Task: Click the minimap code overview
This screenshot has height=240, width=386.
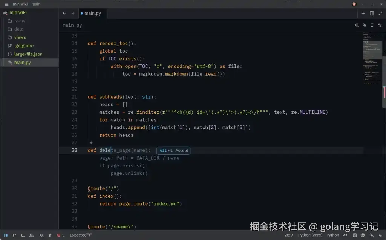Action: pos(372,58)
